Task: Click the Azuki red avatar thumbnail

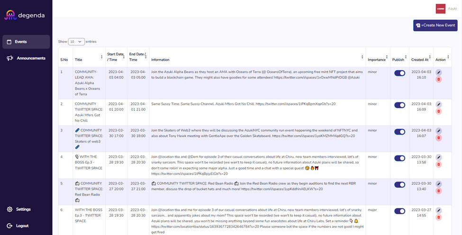Action: (x=441, y=9)
